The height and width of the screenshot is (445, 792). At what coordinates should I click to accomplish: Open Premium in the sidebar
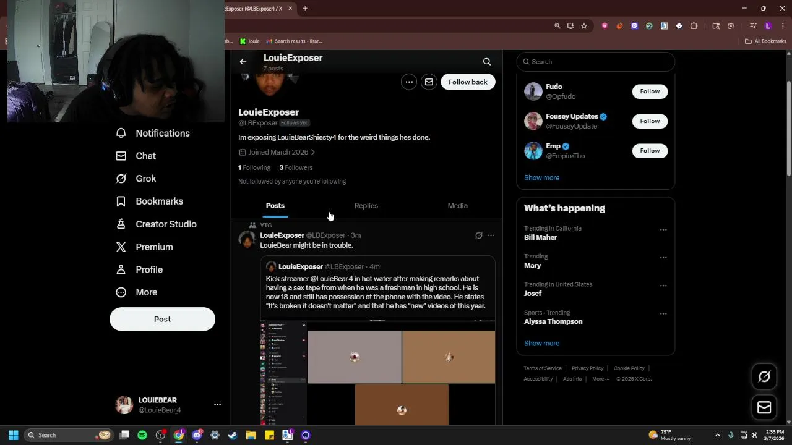145,247
